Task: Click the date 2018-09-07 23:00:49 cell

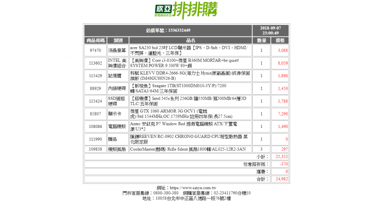Action: click(270, 31)
